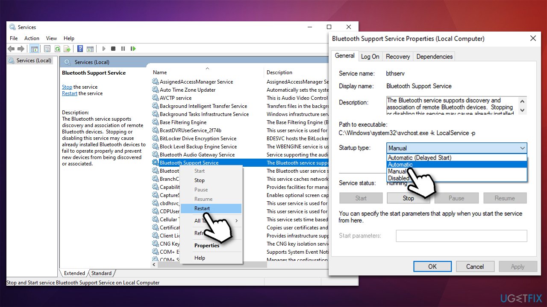Expand the All Tasks submenu arrow

tap(236, 221)
